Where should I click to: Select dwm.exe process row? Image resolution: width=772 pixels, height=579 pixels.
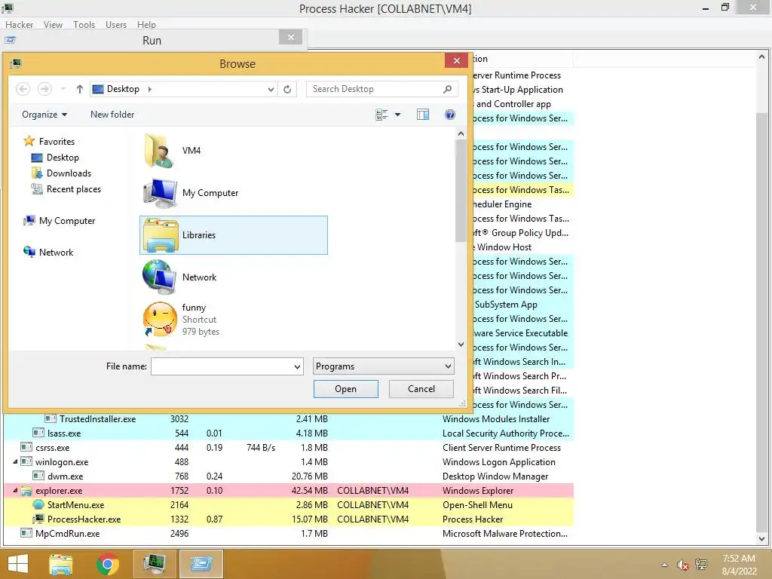point(289,476)
